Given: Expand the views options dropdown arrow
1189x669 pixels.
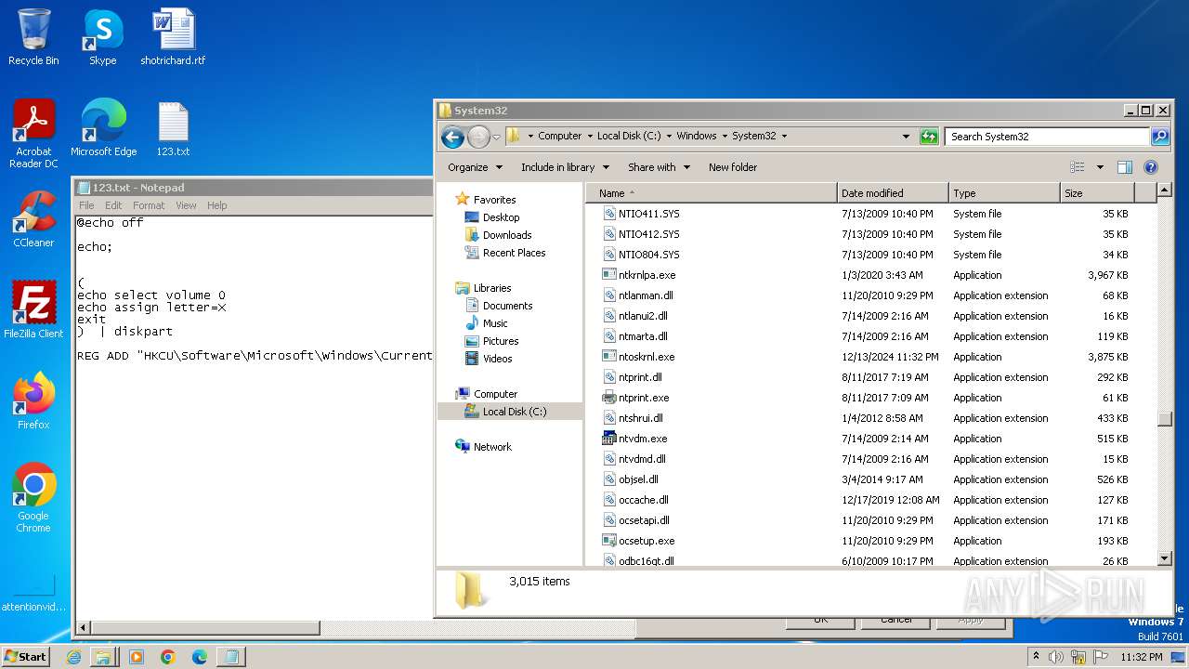Looking at the screenshot, I should [1100, 167].
